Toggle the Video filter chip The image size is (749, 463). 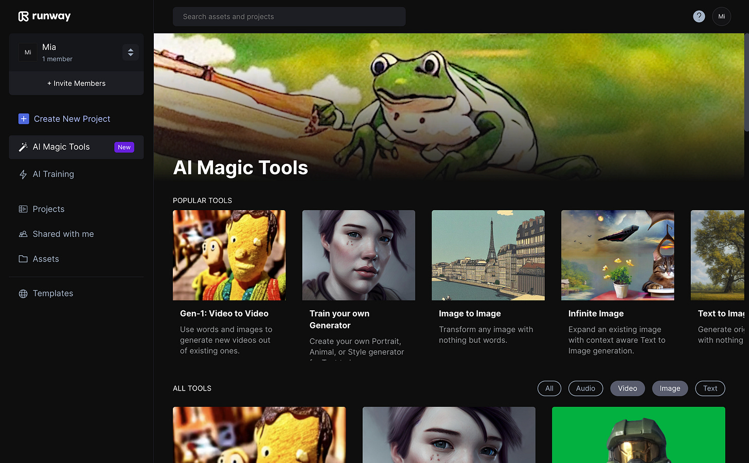(628, 388)
